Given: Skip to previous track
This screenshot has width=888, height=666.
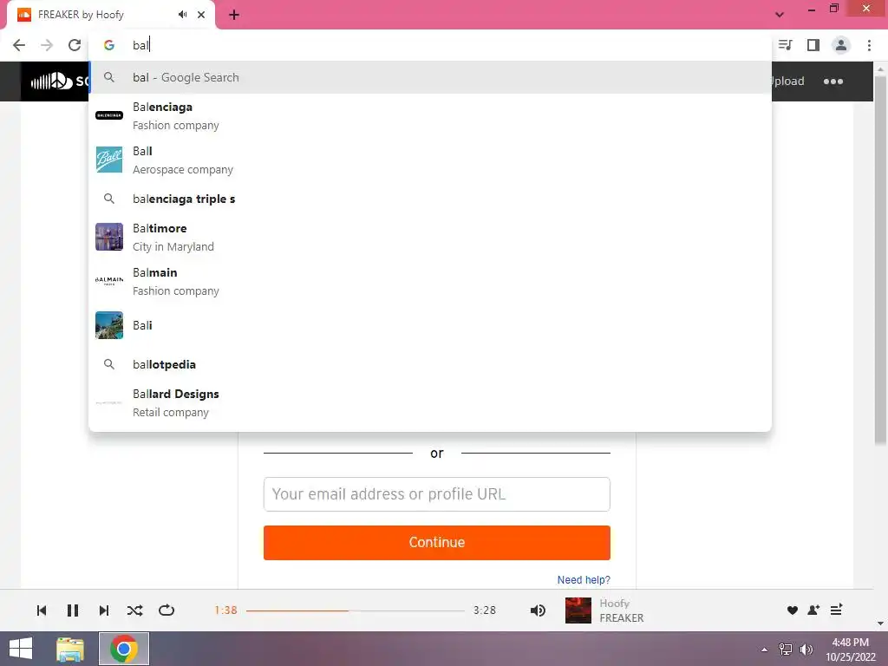Looking at the screenshot, I should pyautogui.click(x=42, y=610).
